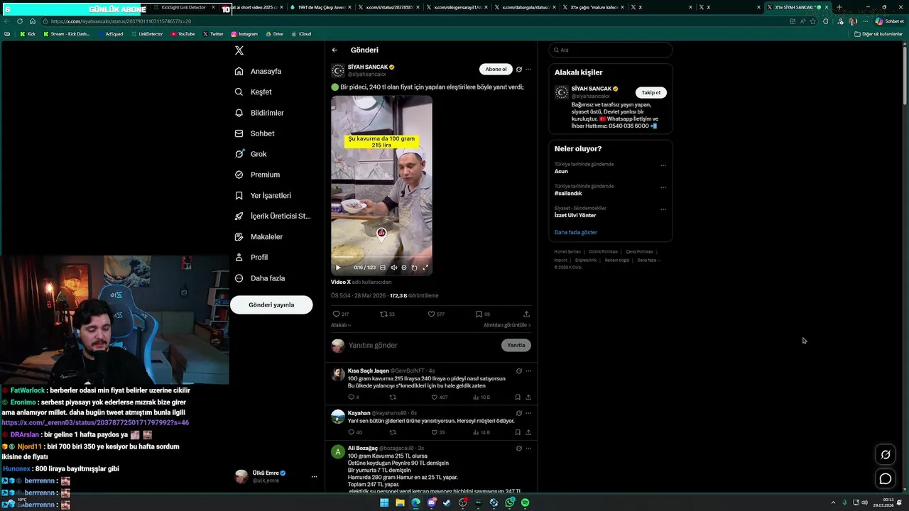Toggle picture-in-picture on the video

coord(415,268)
